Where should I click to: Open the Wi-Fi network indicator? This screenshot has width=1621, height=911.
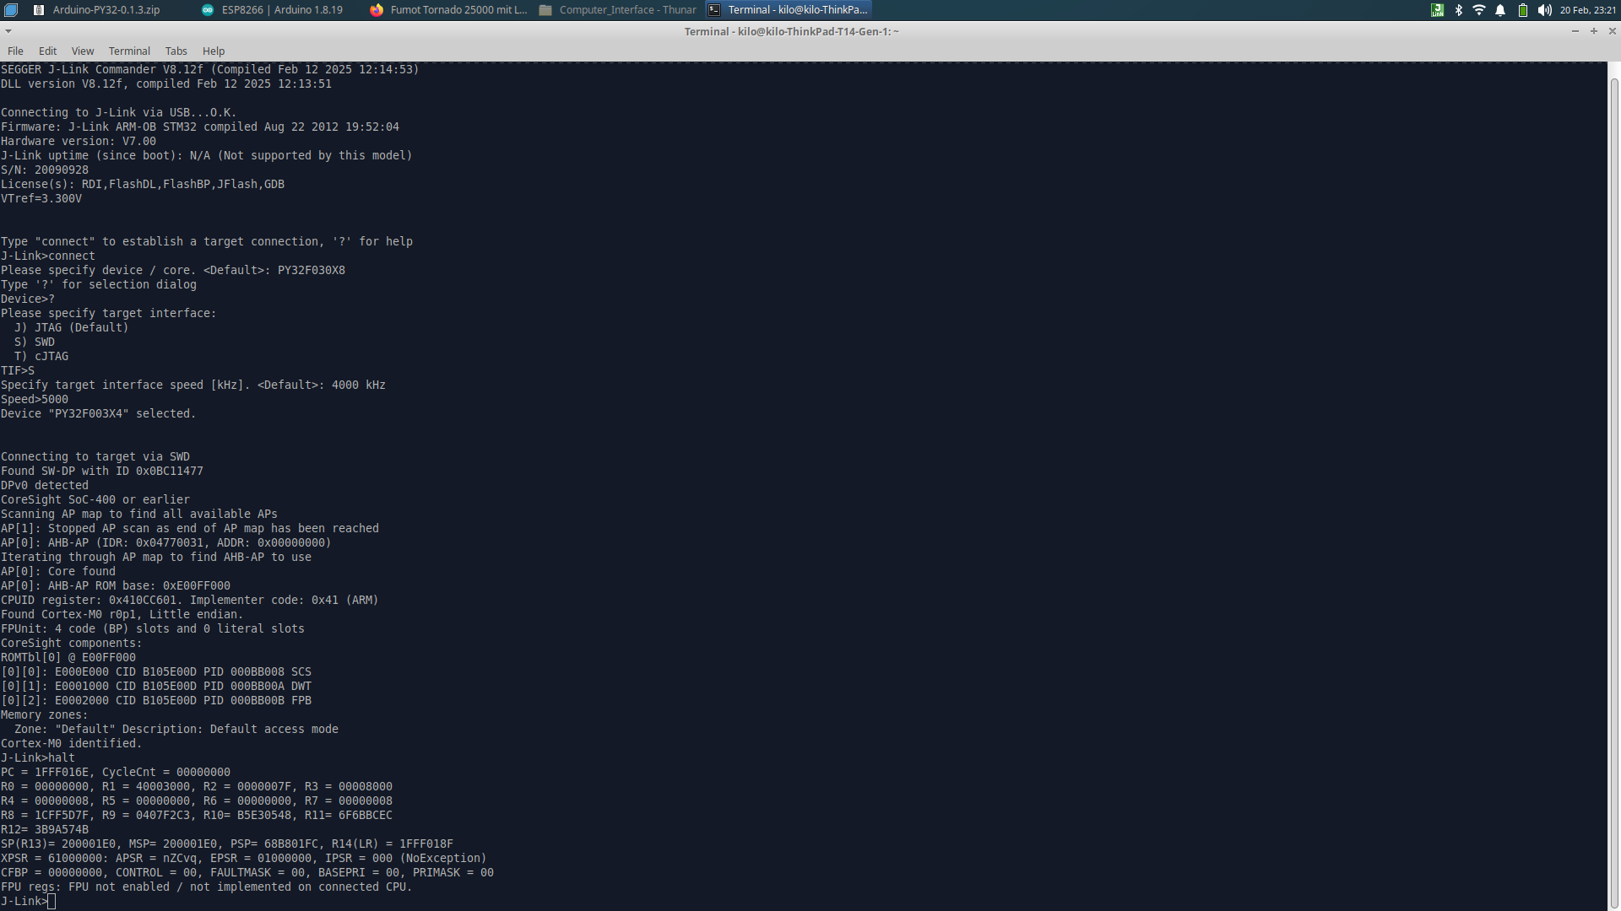point(1478,10)
